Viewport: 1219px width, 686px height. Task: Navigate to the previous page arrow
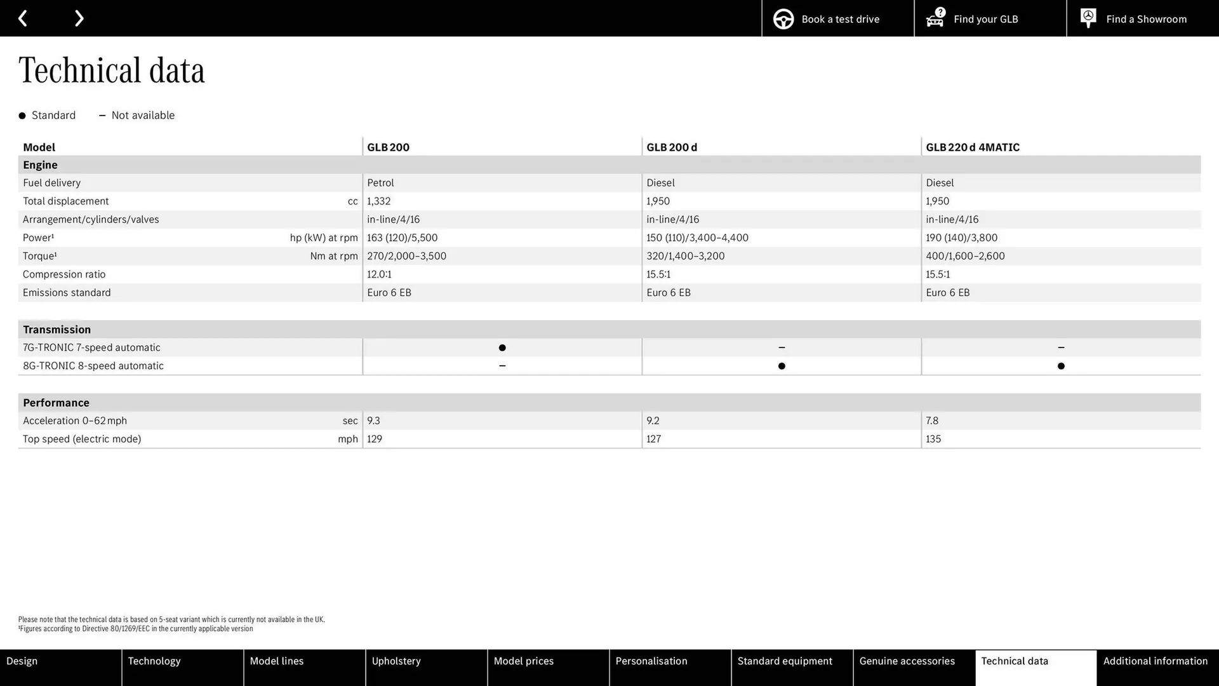click(x=23, y=18)
